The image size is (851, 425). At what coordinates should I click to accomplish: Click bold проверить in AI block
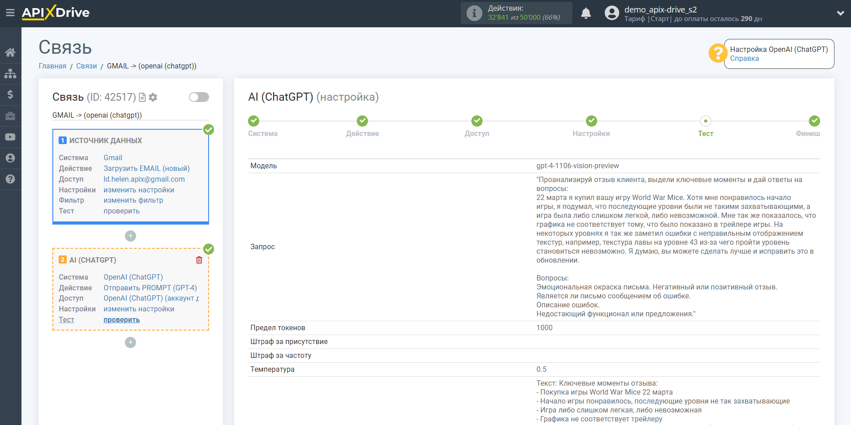click(x=121, y=320)
